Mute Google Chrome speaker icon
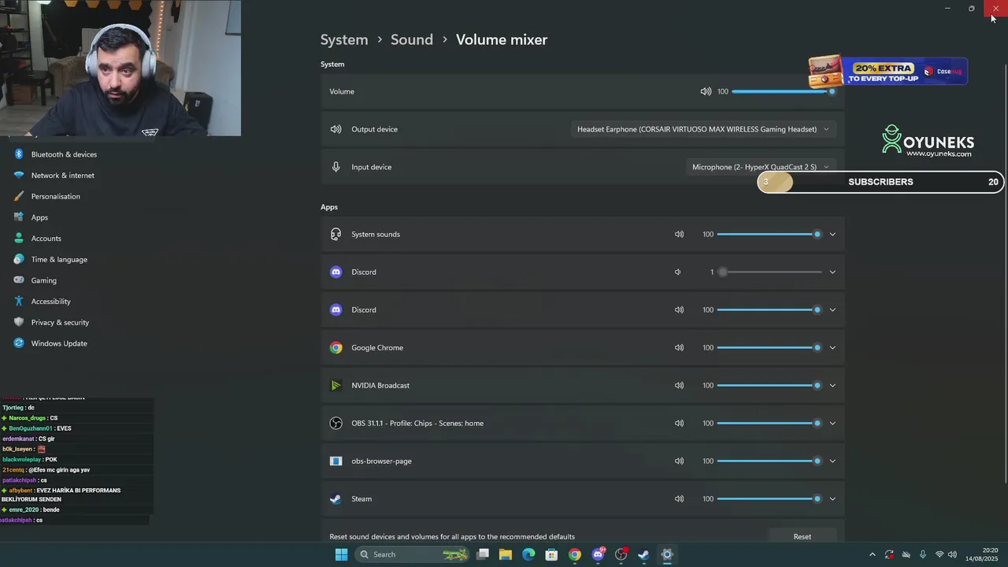The height and width of the screenshot is (567, 1008). 679,347
